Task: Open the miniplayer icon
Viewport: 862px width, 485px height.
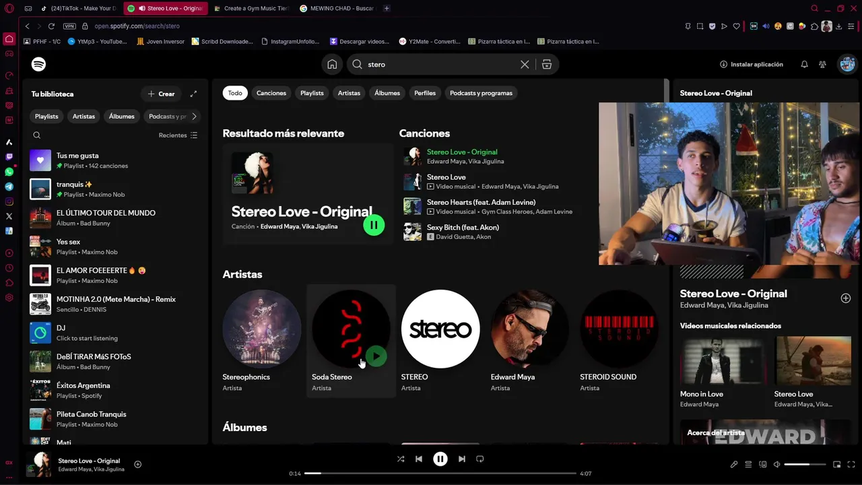Action: [x=837, y=464]
